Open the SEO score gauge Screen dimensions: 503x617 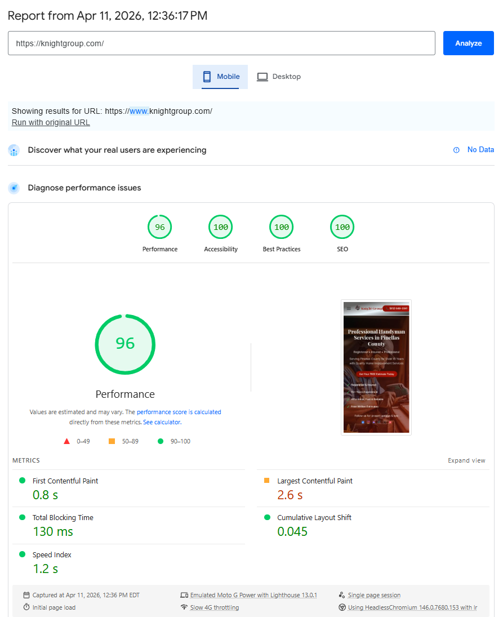click(x=342, y=227)
